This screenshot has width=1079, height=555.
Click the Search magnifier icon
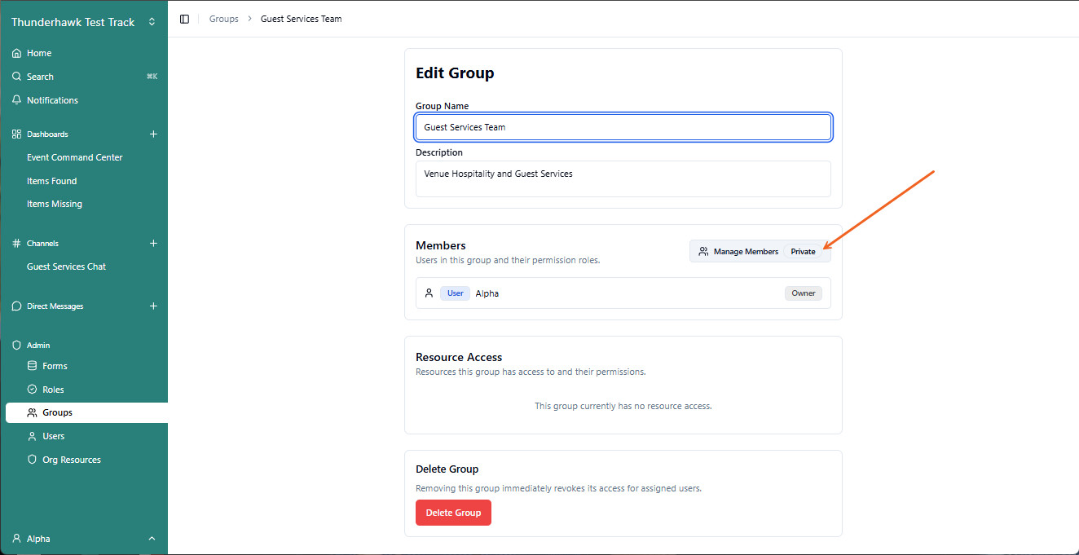click(x=16, y=77)
